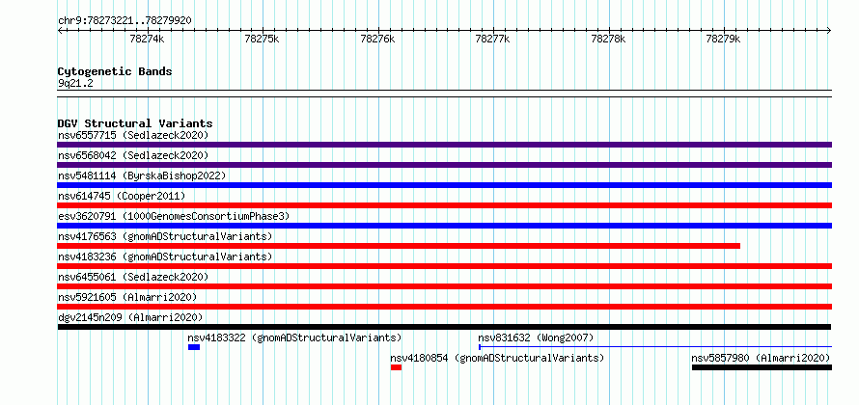The height and width of the screenshot is (405, 859).
Task: Click the nsv6557715 (Sedlazeck2020) label
Action: tap(133, 135)
